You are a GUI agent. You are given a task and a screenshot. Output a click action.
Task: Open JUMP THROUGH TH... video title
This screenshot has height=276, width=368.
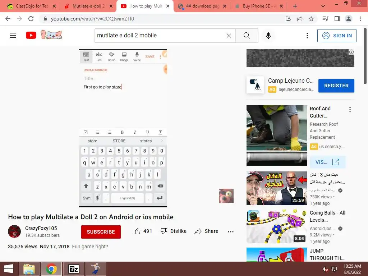click(x=327, y=254)
